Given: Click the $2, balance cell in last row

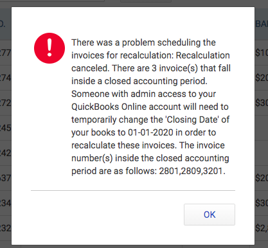Looking at the screenshot, I should tap(262, 228).
